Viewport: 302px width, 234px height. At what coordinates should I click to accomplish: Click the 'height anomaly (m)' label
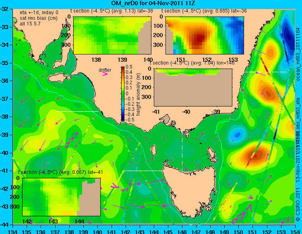coord(138,94)
